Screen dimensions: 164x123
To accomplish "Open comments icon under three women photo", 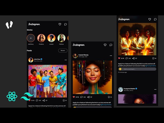I will (x=127, y=58).
